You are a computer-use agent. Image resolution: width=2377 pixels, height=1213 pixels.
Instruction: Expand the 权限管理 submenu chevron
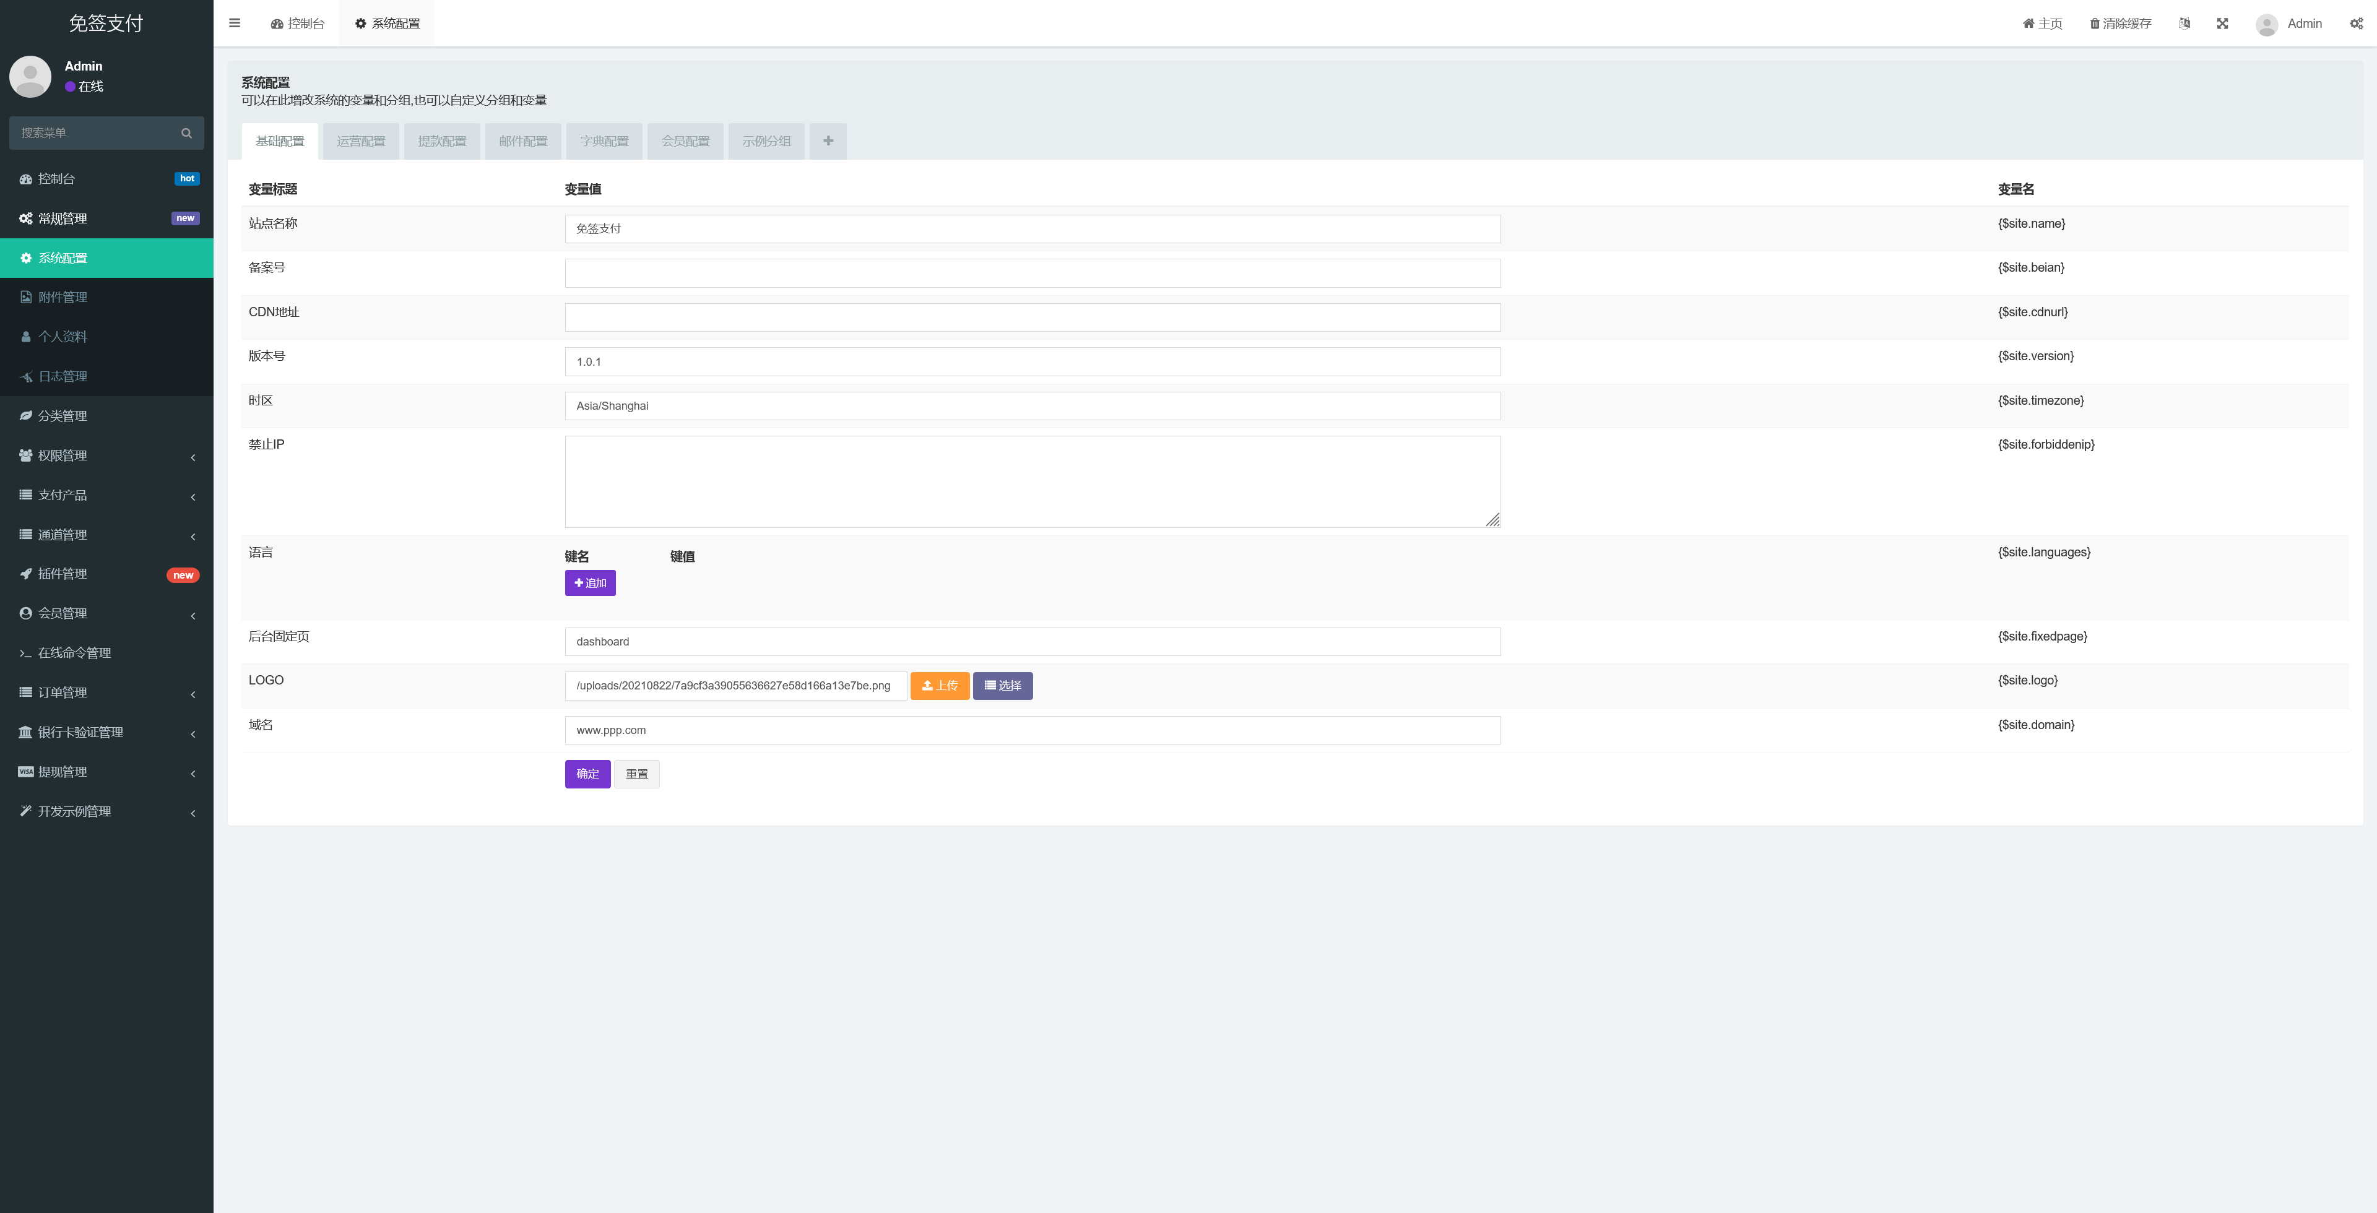click(x=193, y=457)
